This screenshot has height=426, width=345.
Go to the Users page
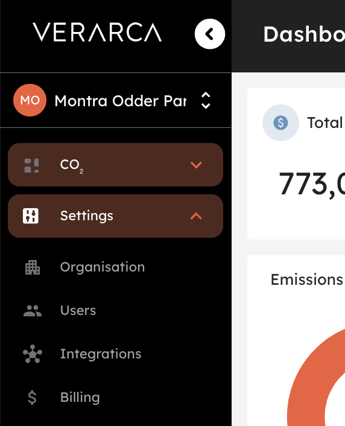(x=78, y=310)
